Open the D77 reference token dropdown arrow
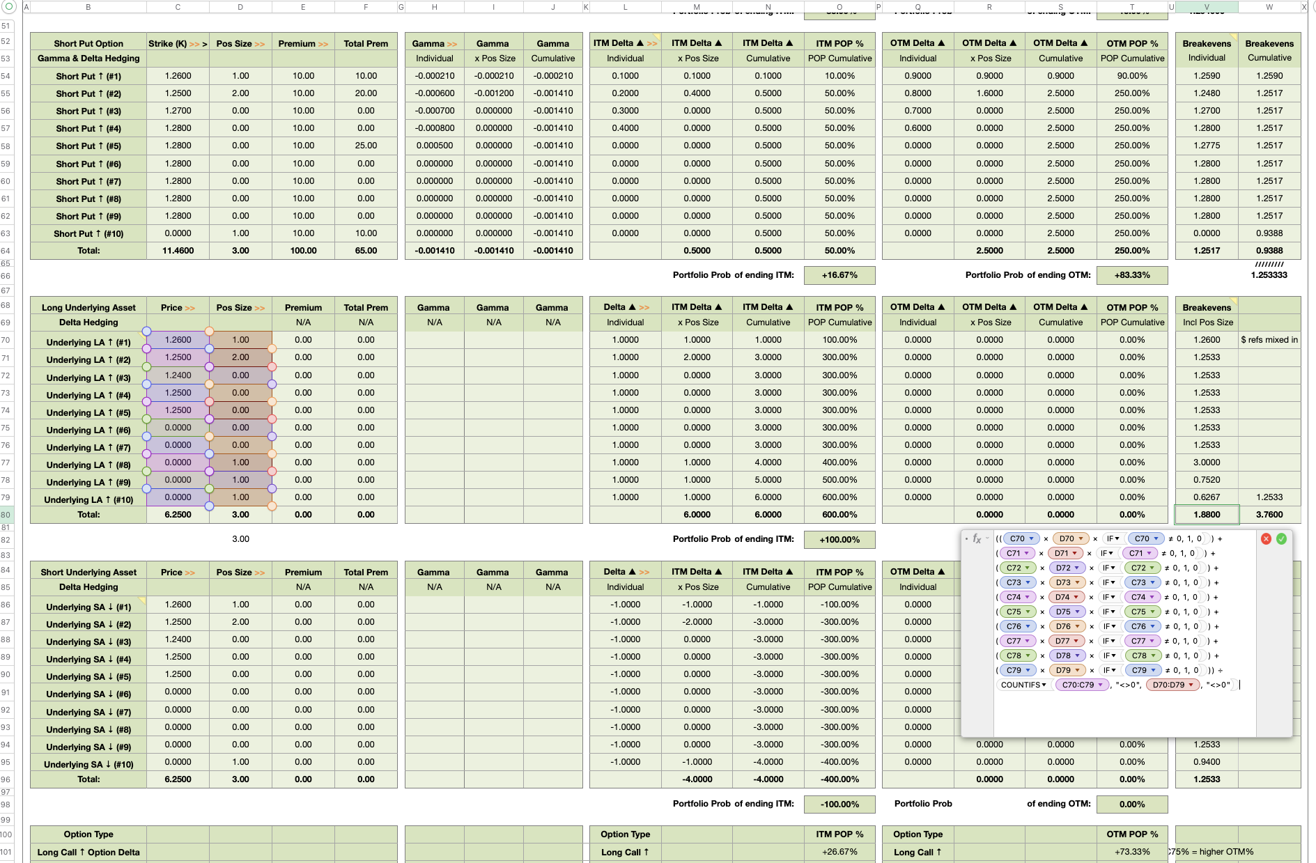Viewport: 1316px width, 863px height. [1076, 641]
